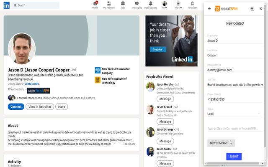Click the back arrow in the recruitBPM panel
Viewport: 268px width, 167px height.
(x=209, y=8)
